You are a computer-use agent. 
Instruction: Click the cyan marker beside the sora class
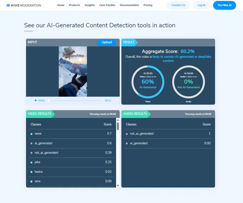32,181
